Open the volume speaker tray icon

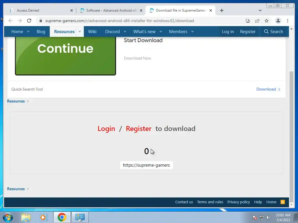(268, 217)
